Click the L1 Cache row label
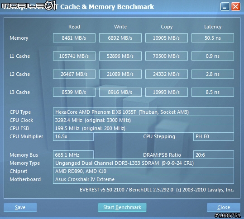The width and height of the screenshot is (244, 219). point(19,56)
